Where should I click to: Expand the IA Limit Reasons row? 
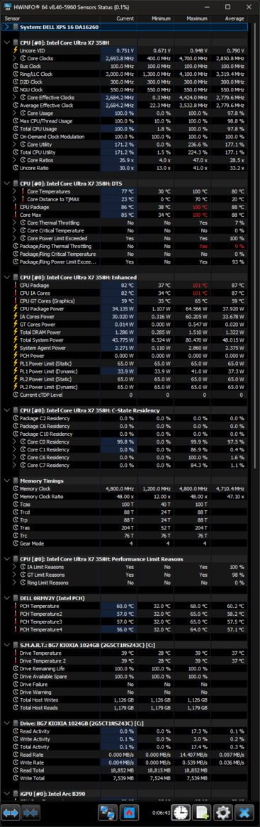[x=14, y=567]
